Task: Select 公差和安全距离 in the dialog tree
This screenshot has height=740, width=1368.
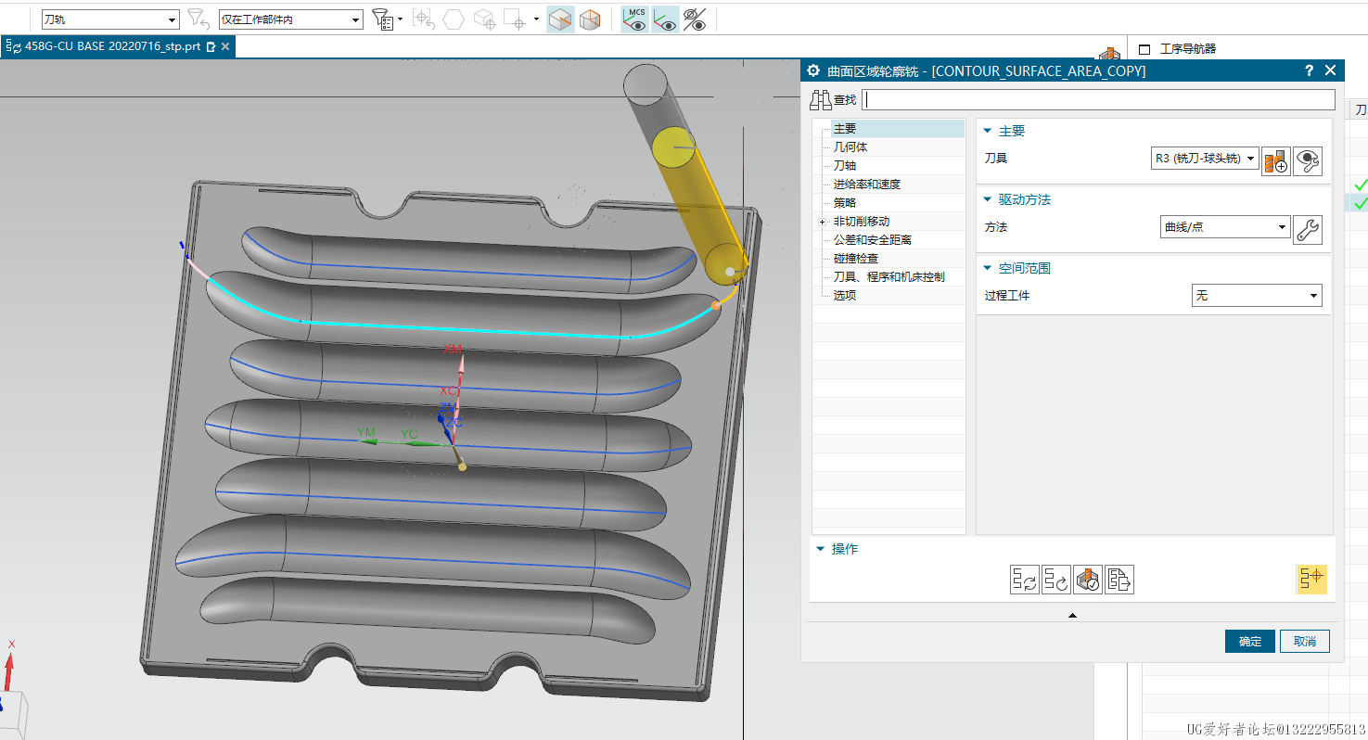Action: (x=872, y=240)
